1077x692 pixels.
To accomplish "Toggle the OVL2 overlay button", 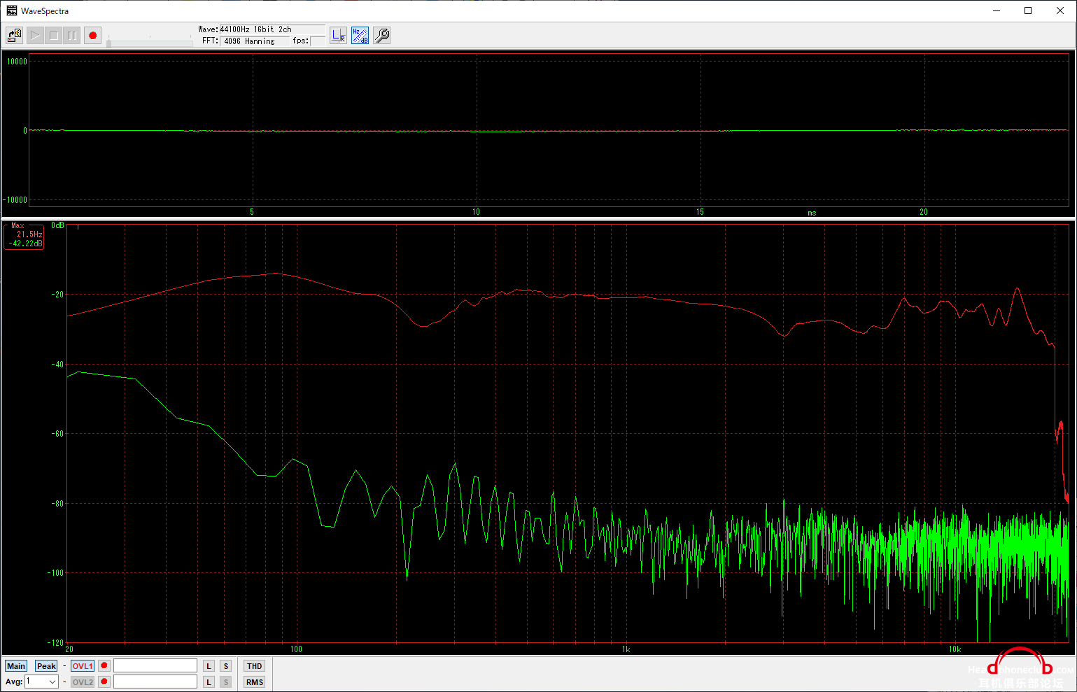I will [x=83, y=682].
